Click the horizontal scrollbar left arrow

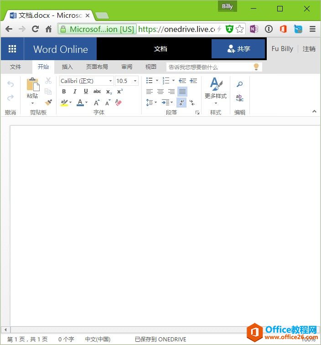(x=5, y=330)
